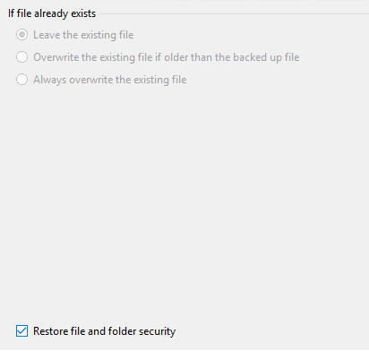Click the words 'backed up file' in the second option
This screenshot has height=351, width=369.
click(266, 57)
